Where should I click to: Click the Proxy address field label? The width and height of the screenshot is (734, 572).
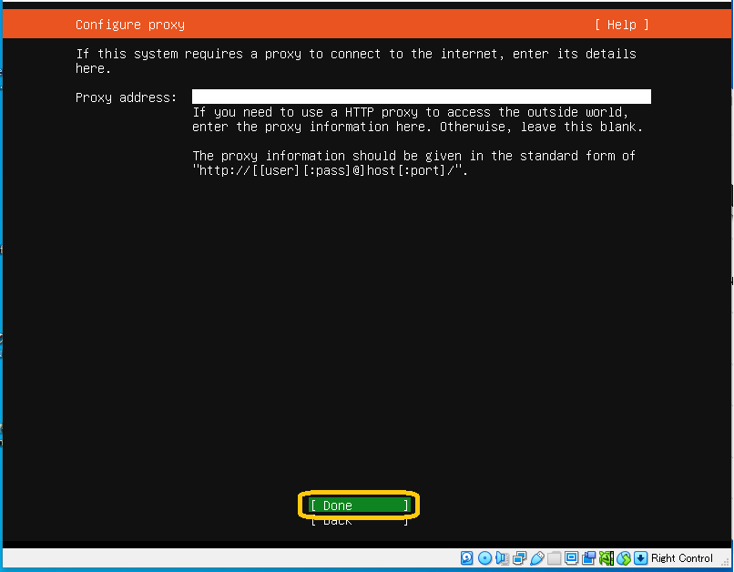point(126,97)
